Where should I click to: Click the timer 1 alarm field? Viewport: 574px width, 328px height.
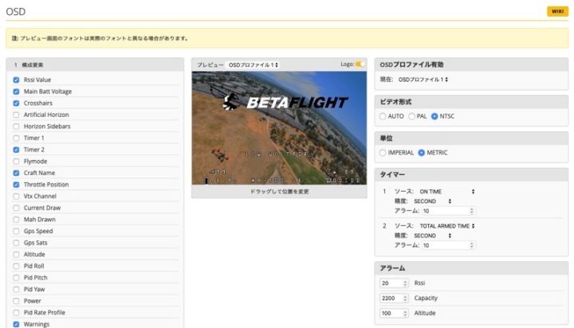coord(449,211)
